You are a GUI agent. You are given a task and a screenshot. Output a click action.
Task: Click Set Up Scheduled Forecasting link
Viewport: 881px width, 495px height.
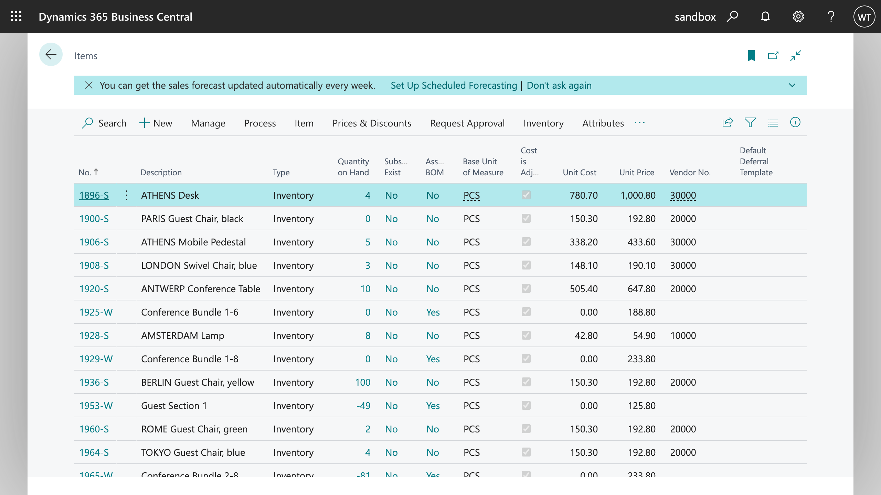coord(454,85)
